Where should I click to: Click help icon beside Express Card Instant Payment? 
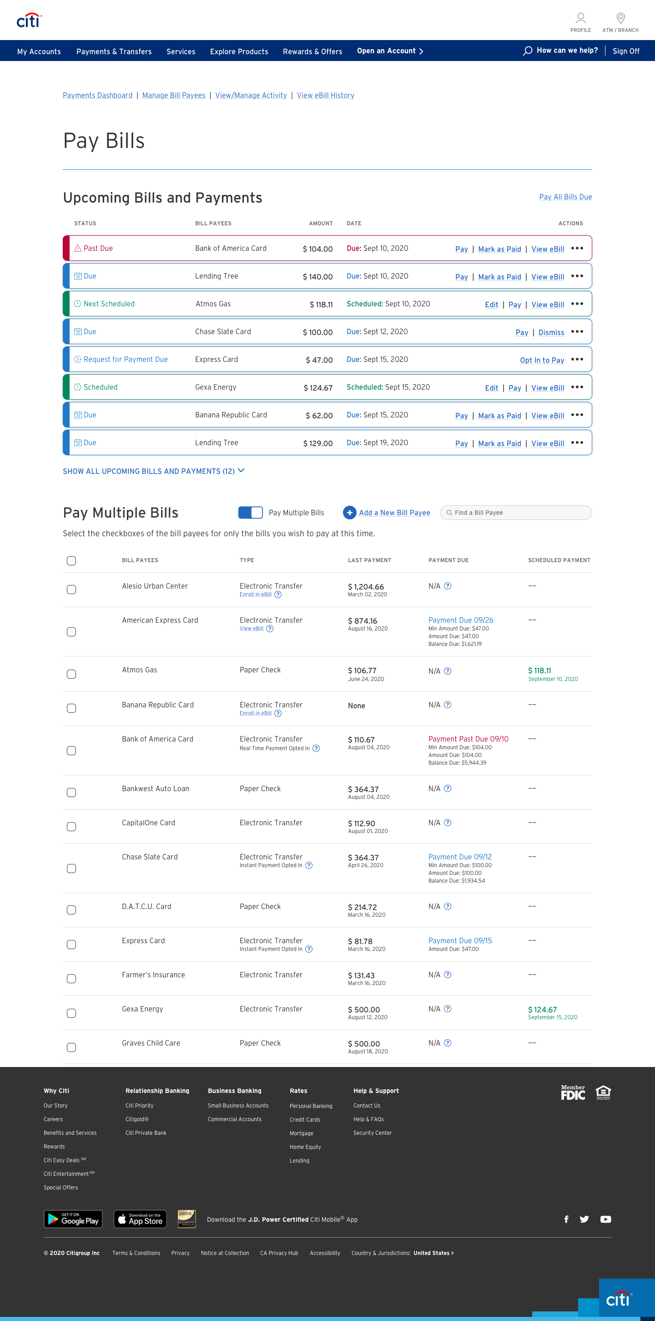coord(308,949)
